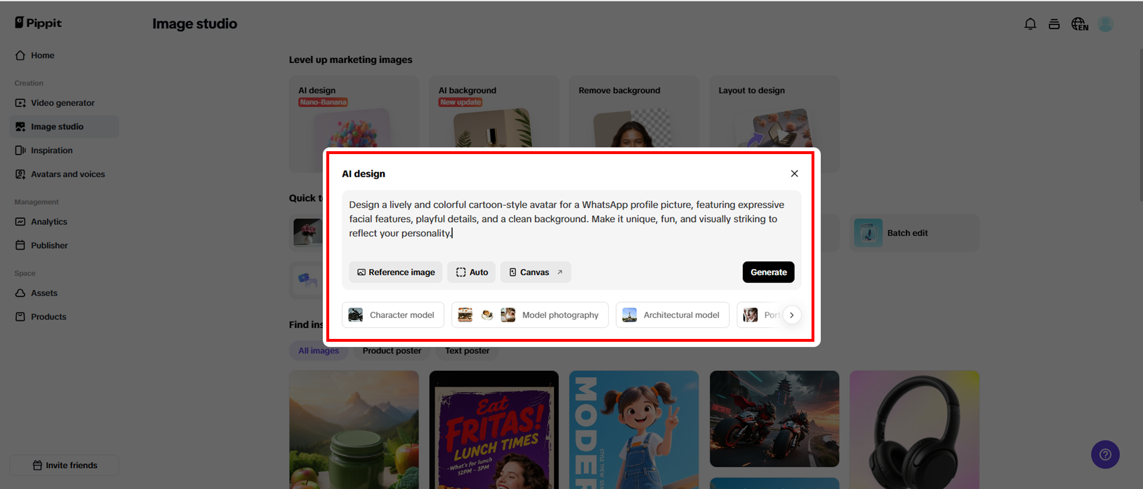Click the Products sidebar icon
This screenshot has height=489, width=1143.
point(21,317)
